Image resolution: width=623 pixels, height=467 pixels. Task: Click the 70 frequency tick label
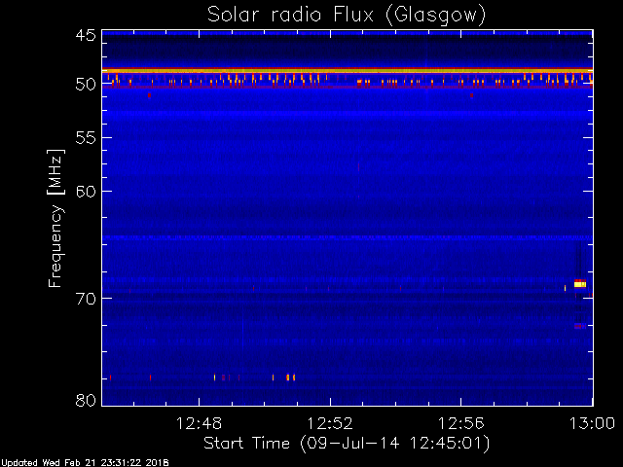(x=86, y=299)
